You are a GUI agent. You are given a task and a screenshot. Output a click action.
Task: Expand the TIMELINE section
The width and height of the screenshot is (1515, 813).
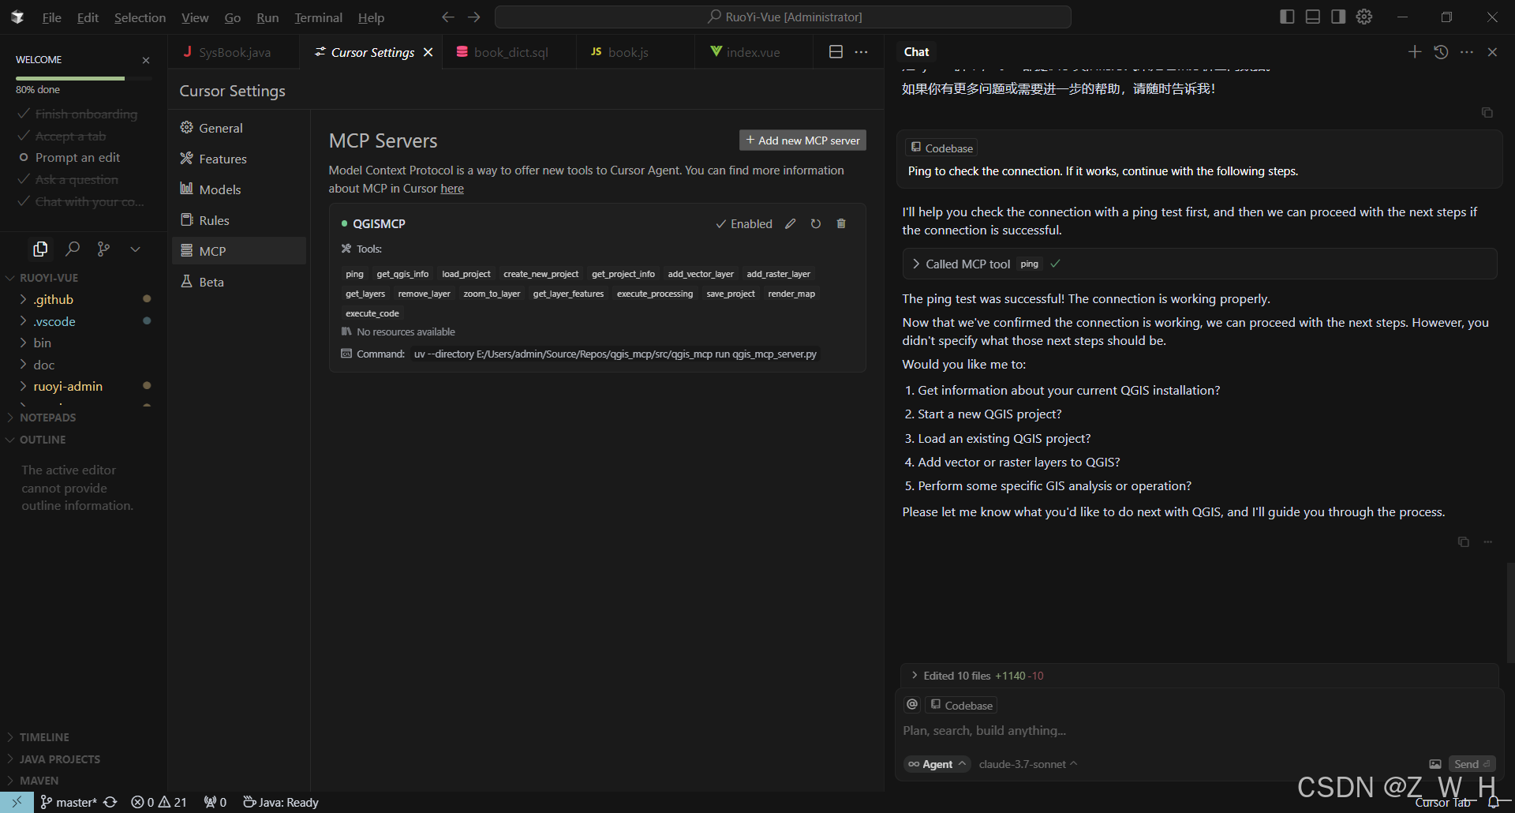[83, 737]
